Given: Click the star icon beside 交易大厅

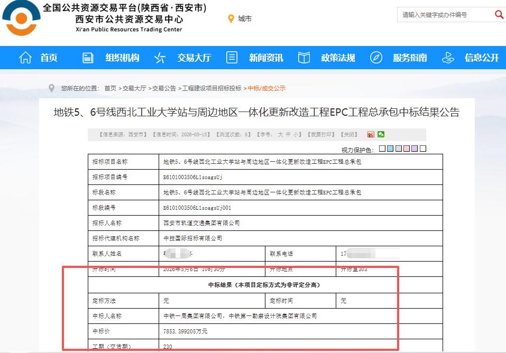Looking at the screenshot, I should coord(160,58).
